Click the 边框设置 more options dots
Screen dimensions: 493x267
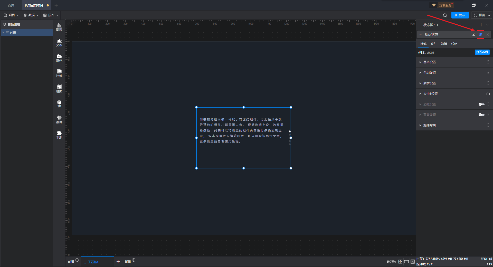[488, 104]
